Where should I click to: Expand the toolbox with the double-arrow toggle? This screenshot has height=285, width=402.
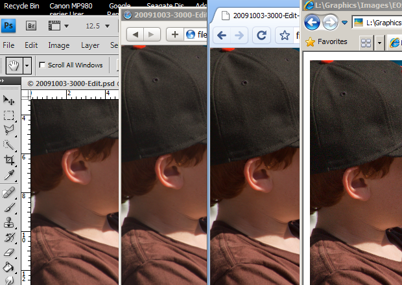point(2,81)
